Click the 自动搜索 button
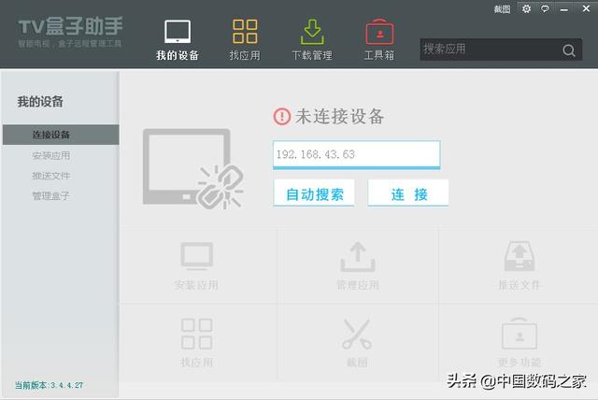Screen dimensions: 598x400 pyautogui.click(x=314, y=193)
